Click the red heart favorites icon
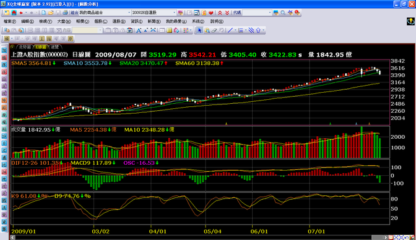This screenshot has width=416, height=240. pos(211,13)
